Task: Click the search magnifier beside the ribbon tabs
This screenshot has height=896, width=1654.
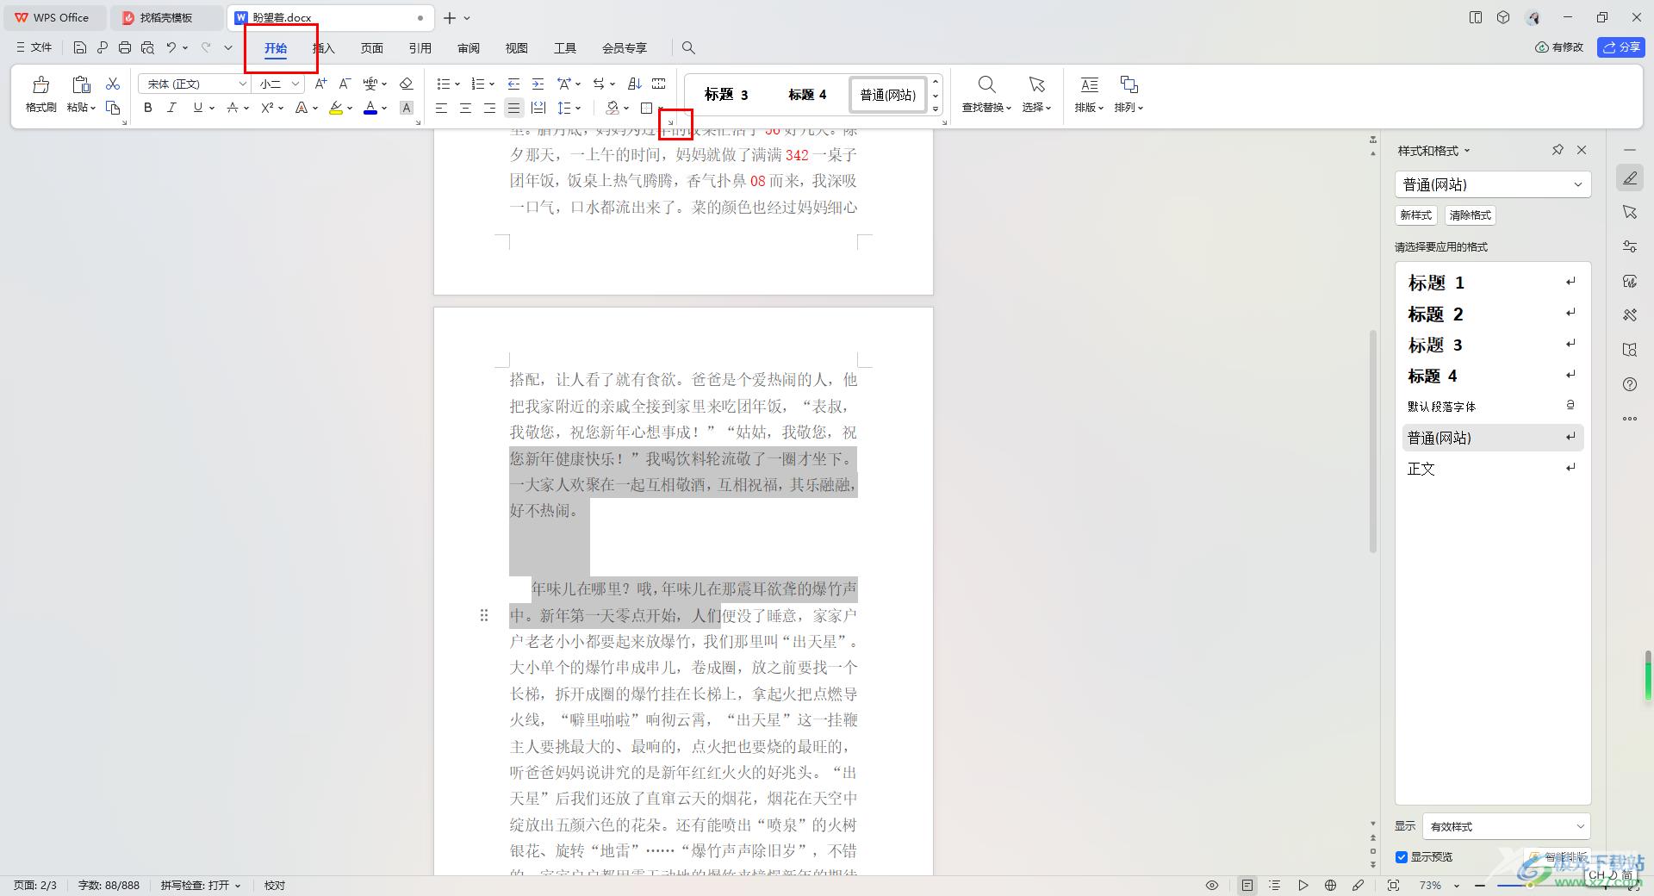Action: click(688, 47)
